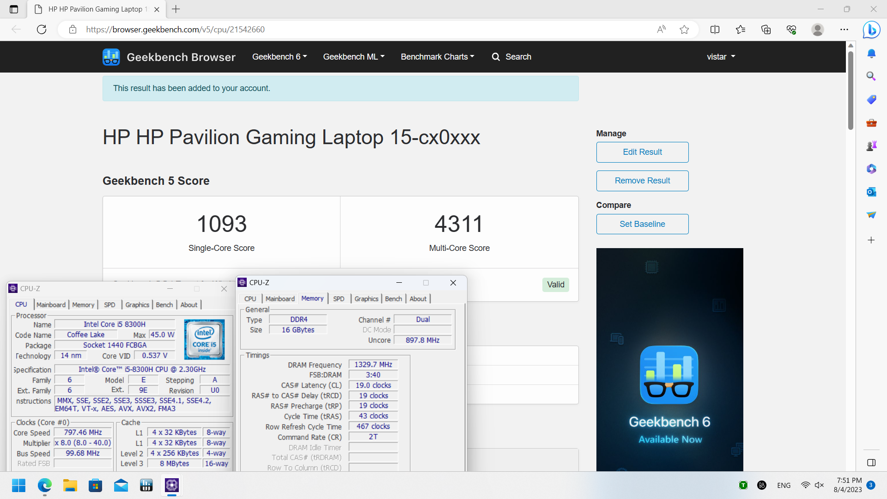Viewport: 887px width, 499px height.
Task: Open Games chess icon in sidebar
Action: point(871,146)
